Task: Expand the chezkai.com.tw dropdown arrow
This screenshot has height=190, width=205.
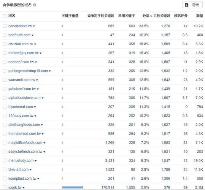Action: [x=35, y=44]
